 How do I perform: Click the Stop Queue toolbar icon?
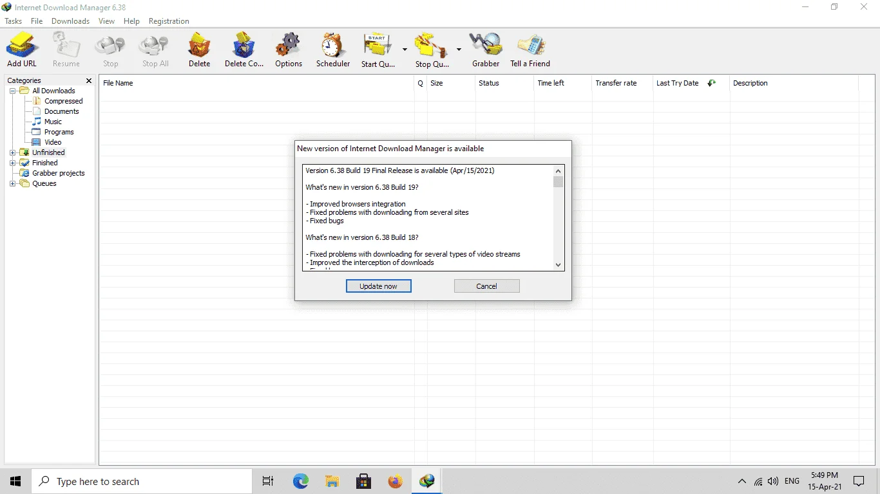click(x=432, y=50)
